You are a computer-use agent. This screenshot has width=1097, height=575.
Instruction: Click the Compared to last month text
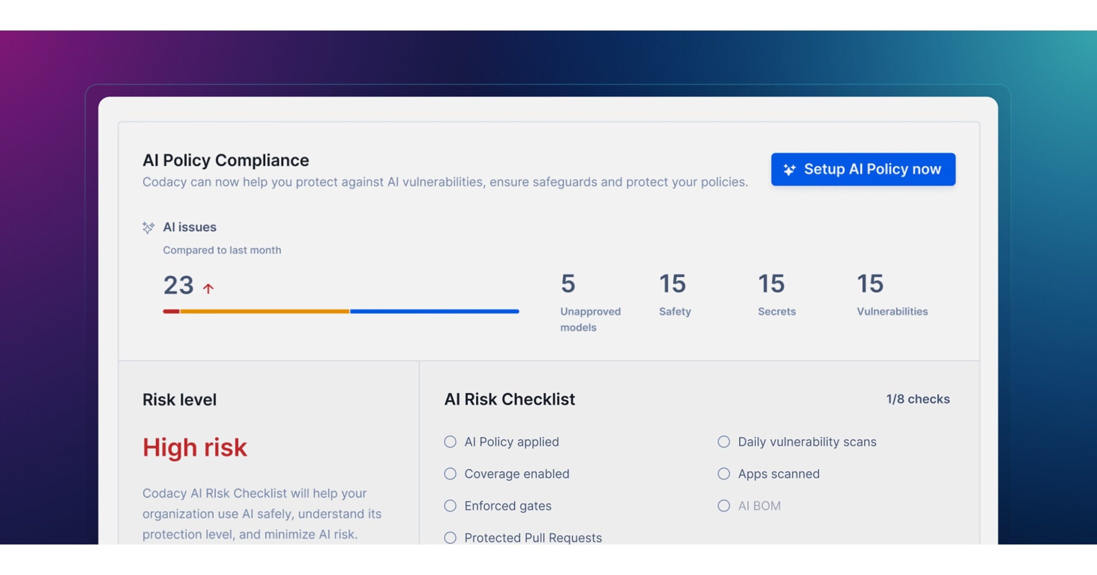pos(222,250)
